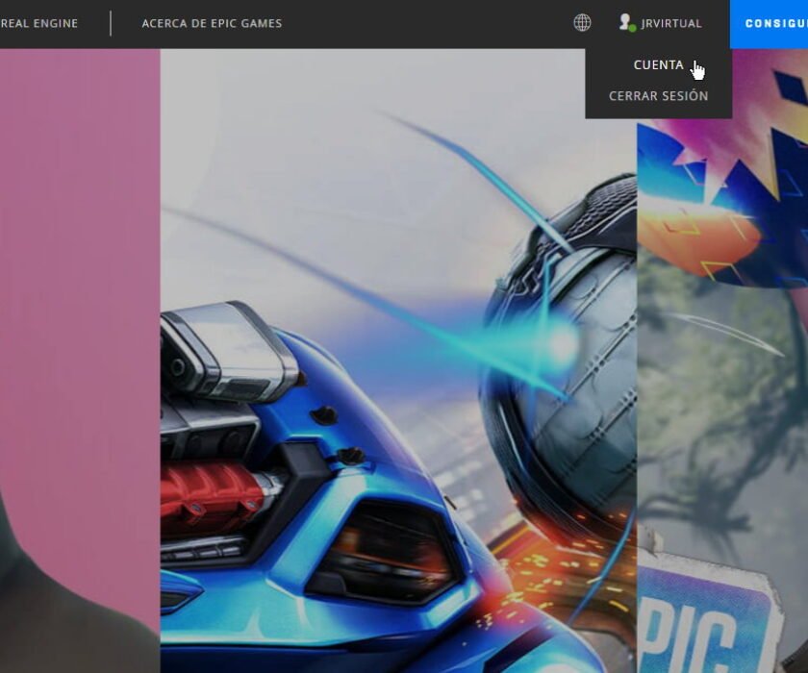Image resolution: width=808 pixels, height=673 pixels.
Task: Click the blue CONSIGUE button
Action: tap(769, 24)
